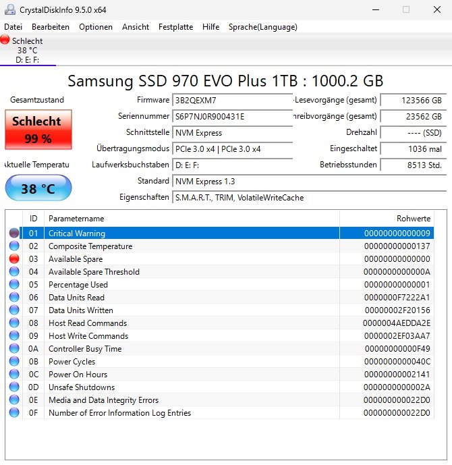This screenshot has height=465, width=452.
Task: Select the Composite Temperature parameter name
Action: [x=90, y=246]
